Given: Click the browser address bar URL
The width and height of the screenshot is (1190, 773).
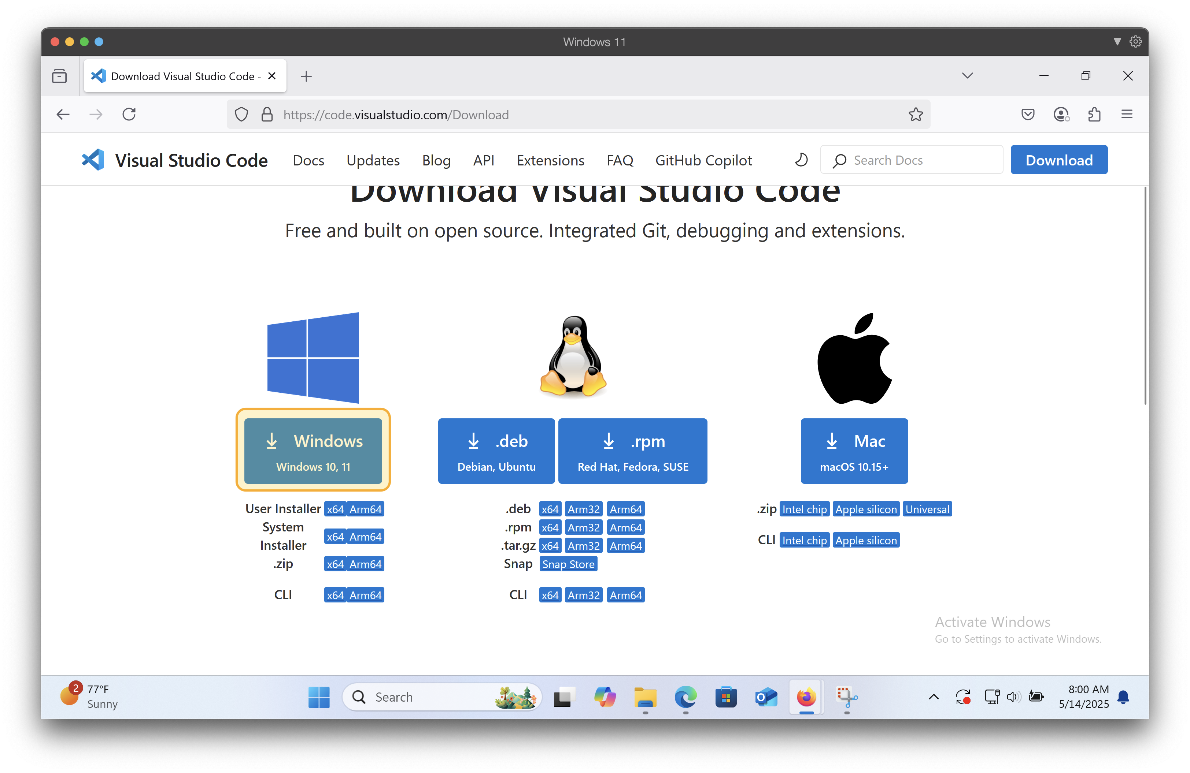Looking at the screenshot, I should pos(578,114).
